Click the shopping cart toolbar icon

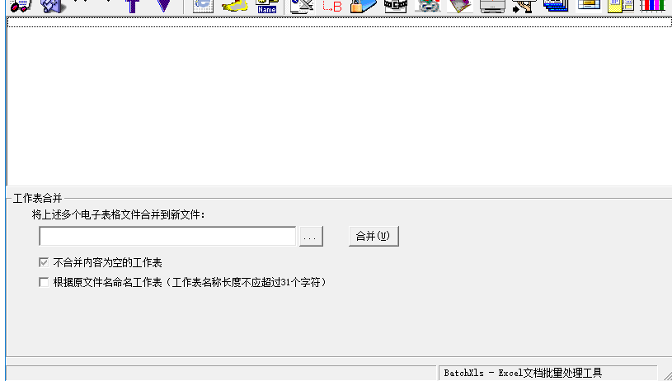[21, 6]
